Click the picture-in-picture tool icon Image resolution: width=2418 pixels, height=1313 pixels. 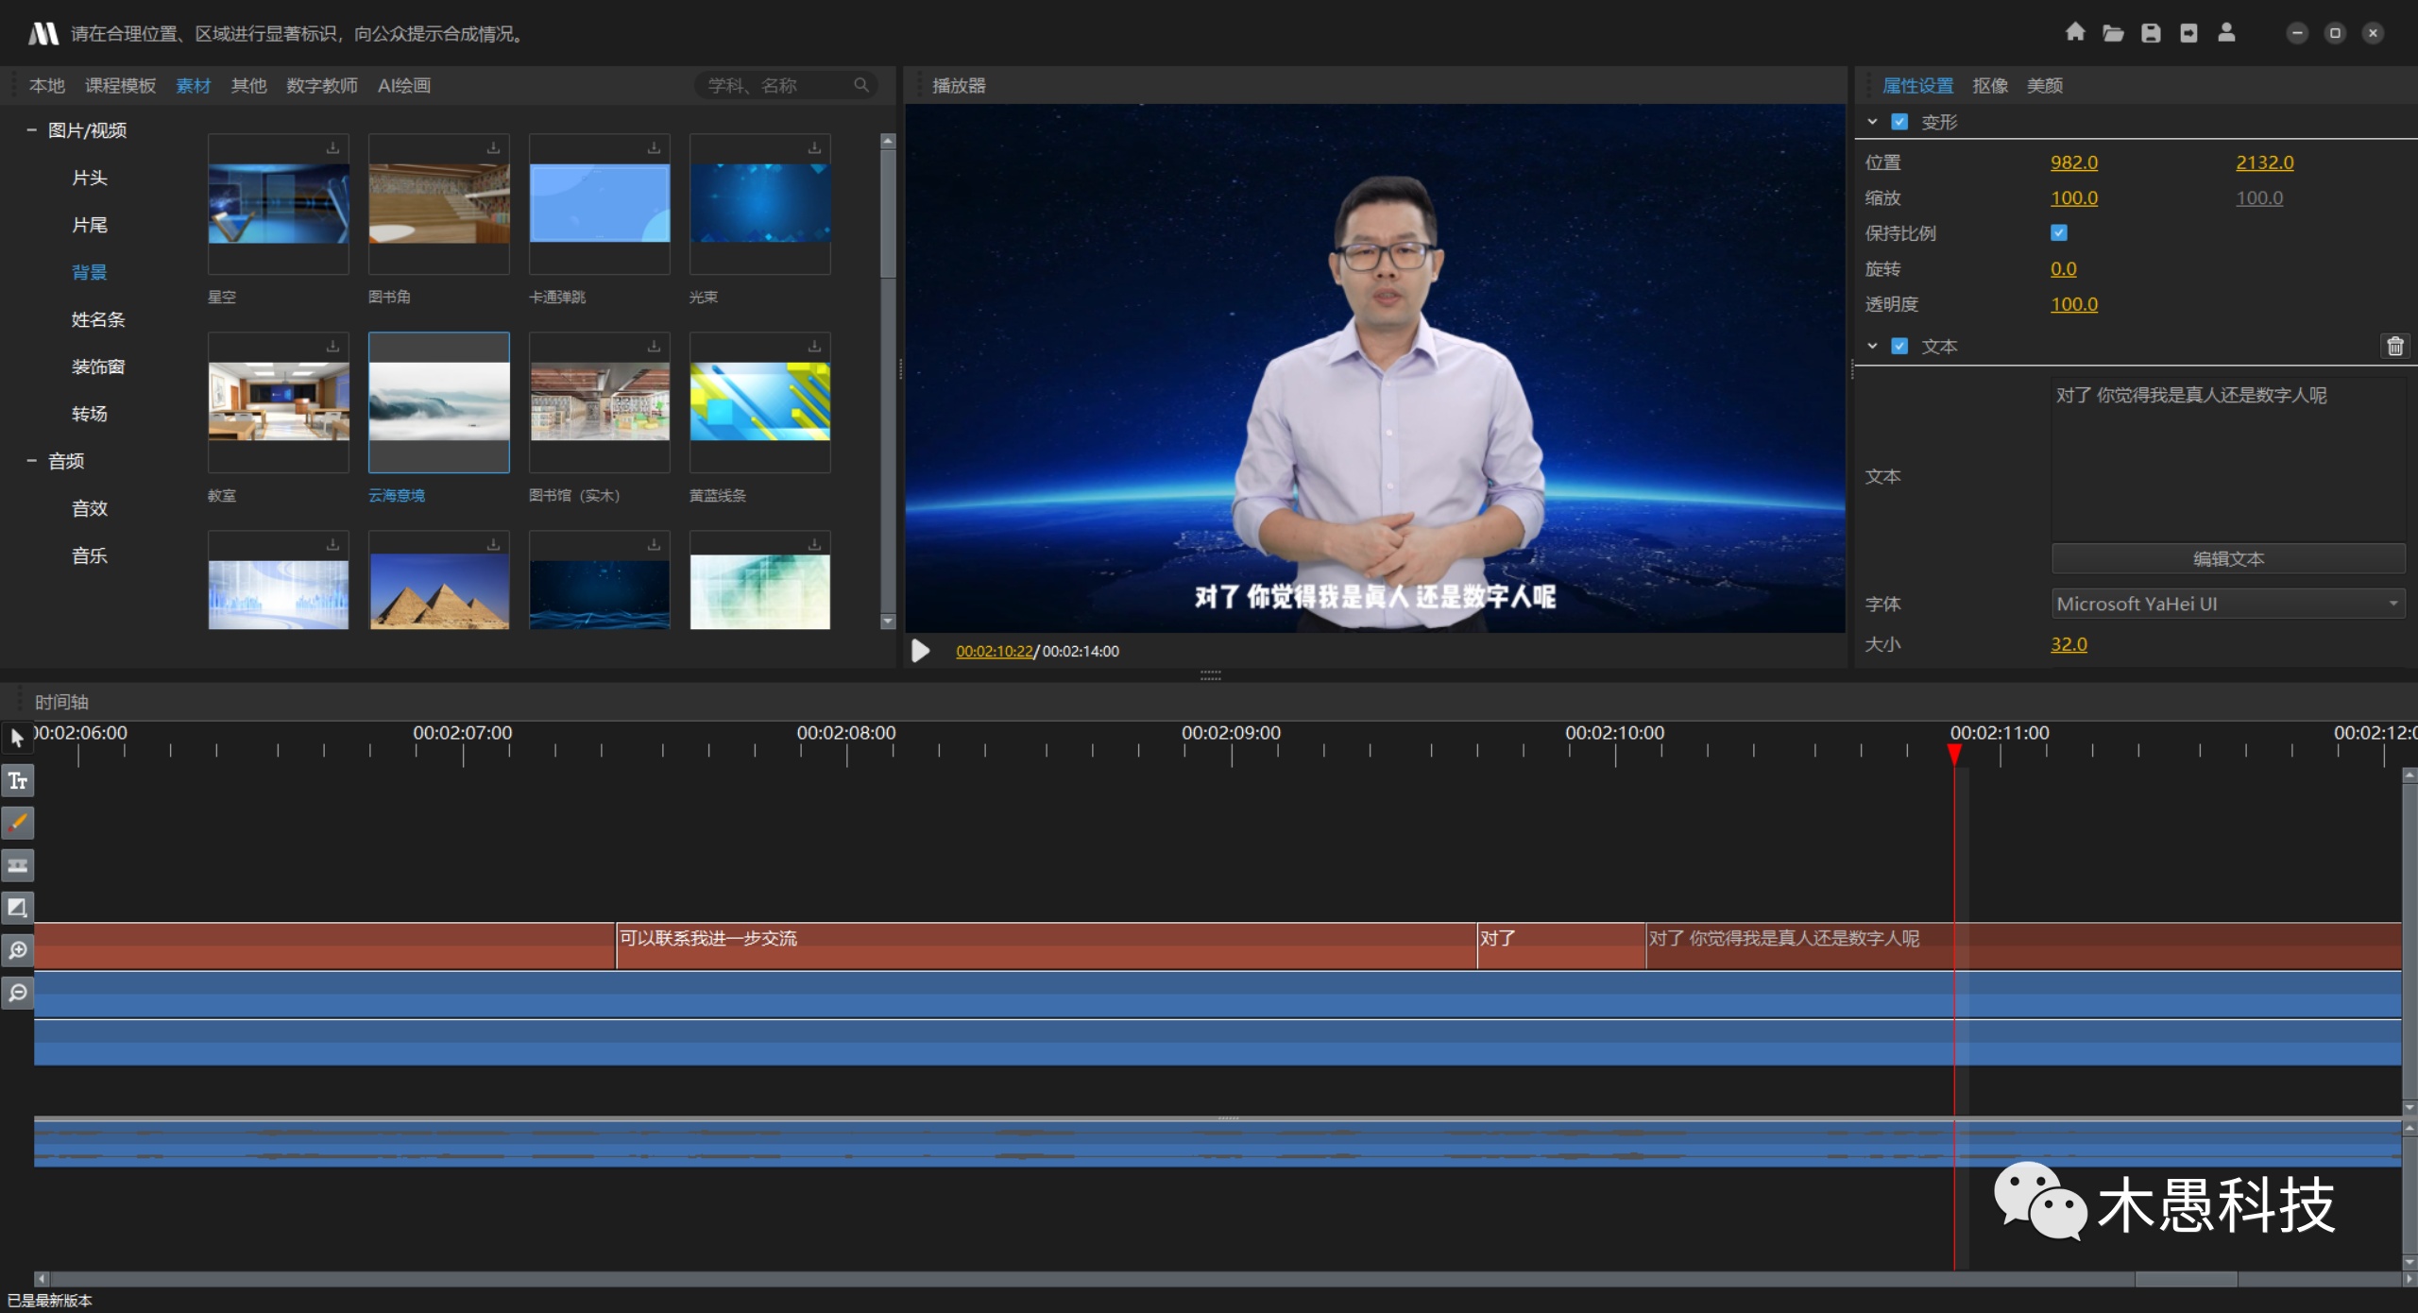pyautogui.click(x=18, y=908)
